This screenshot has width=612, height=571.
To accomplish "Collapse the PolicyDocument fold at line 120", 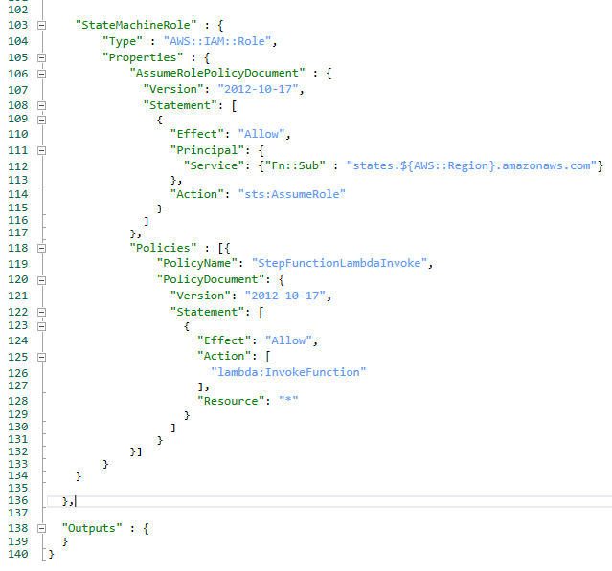I will point(42,280).
